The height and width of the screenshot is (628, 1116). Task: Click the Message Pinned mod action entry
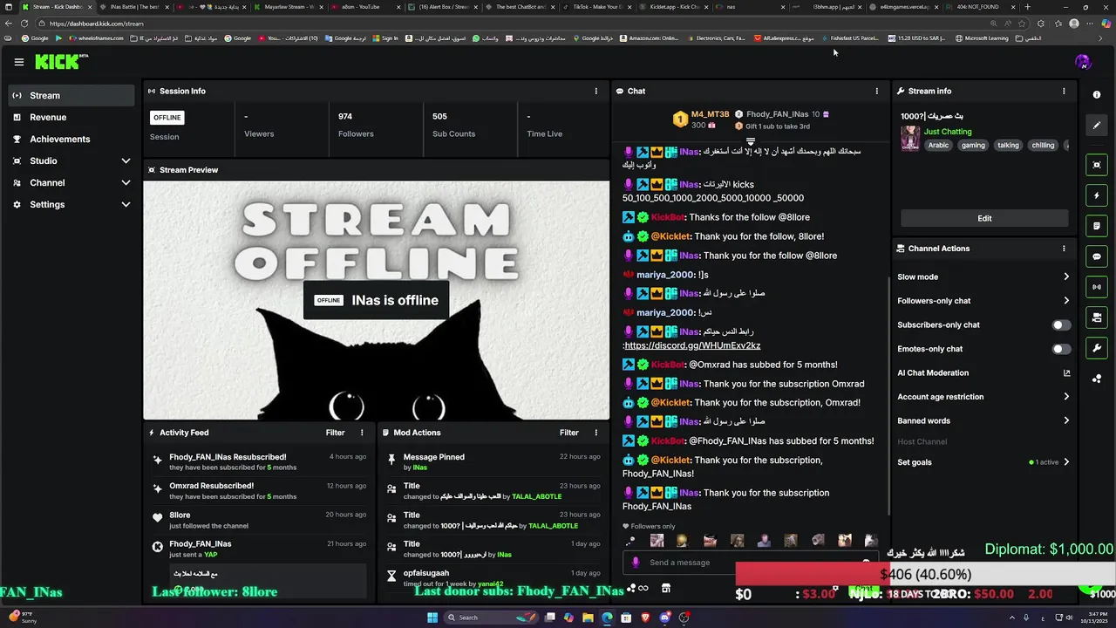[x=493, y=462]
